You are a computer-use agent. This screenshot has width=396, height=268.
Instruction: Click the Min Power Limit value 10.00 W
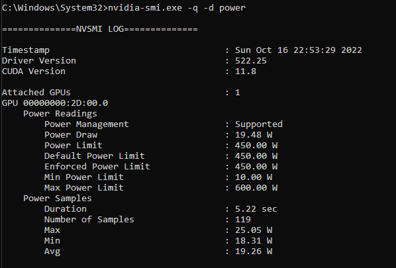point(254,177)
